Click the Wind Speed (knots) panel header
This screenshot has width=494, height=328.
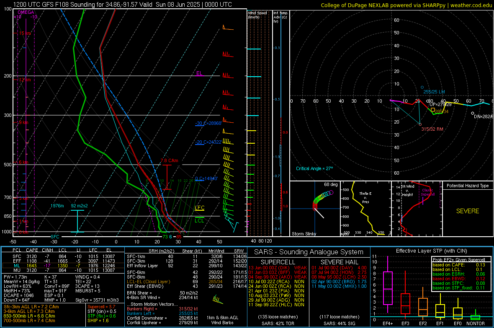[257, 15]
